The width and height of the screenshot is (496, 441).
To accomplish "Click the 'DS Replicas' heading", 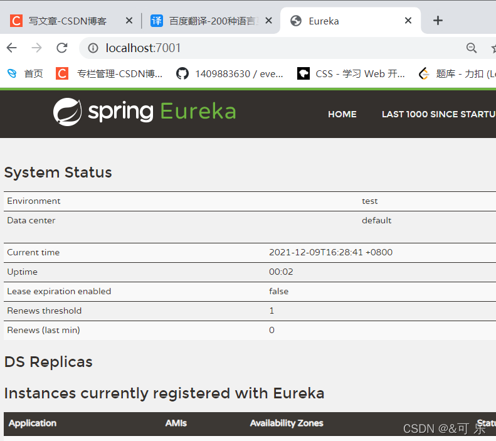I will tap(48, 362).
